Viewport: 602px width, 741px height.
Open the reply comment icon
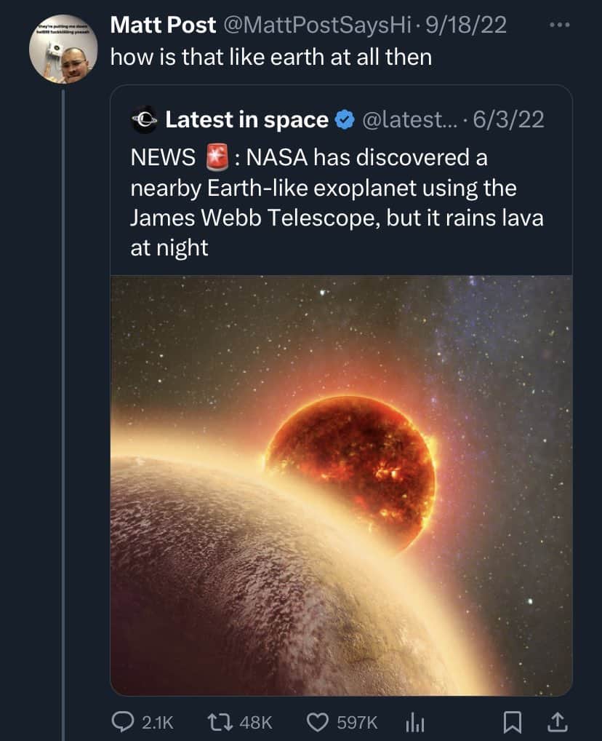(x=120, y=721)
